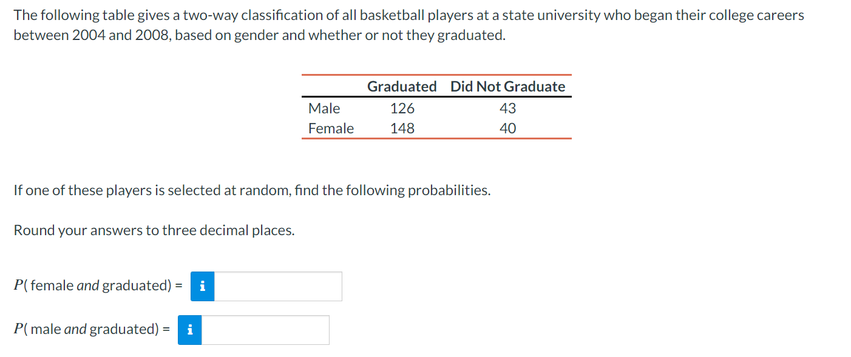This screenshot has height=357, width=851.
Task: Select the value 40 in the Female row
Action: (x=508, y=128)
